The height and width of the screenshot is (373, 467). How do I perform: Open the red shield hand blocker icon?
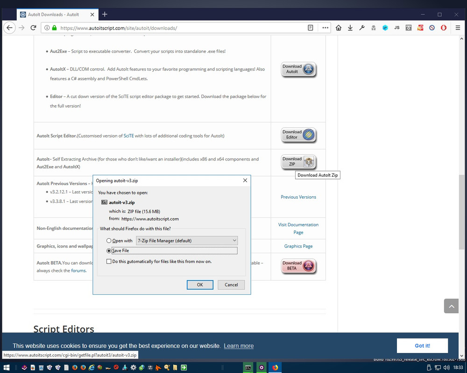(444, 28)
